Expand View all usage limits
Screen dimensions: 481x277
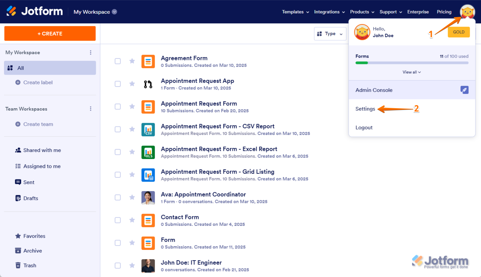click(x=412, y=72)
